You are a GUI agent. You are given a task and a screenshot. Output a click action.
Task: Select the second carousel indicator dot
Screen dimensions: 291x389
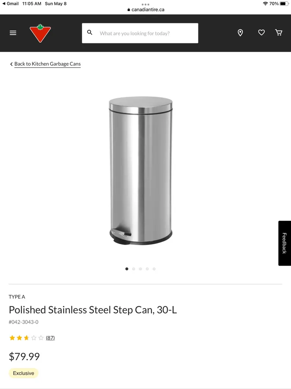[134, 269]
